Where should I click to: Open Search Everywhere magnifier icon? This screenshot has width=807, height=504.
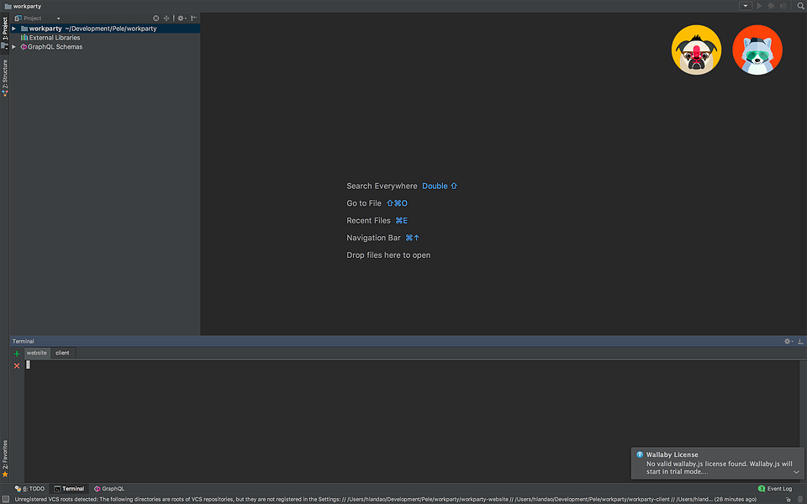point(801,6)
